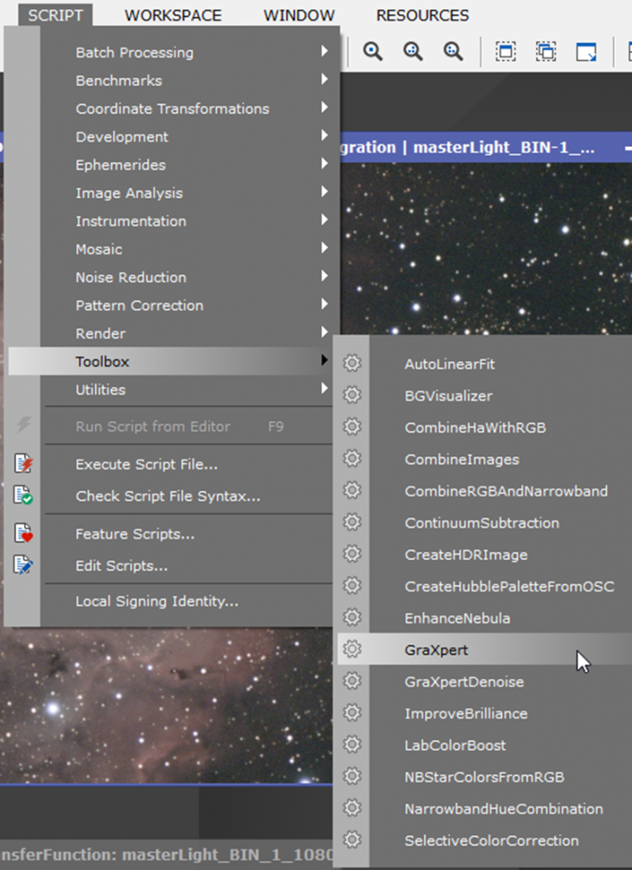Image resolution: width=632 pixels, height=870 pixels.
Task: Click the Execute Script File lightning icon
Action: point(24,464)
